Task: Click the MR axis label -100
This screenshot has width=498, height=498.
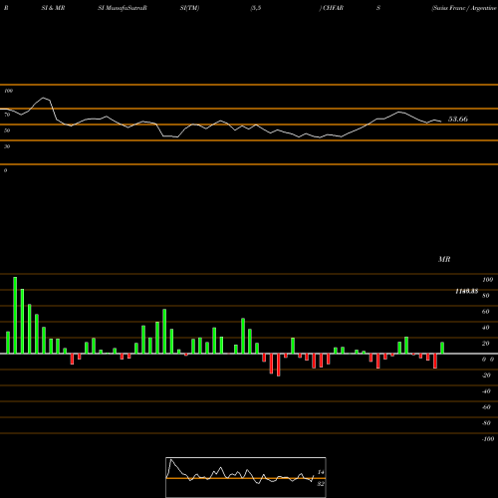Action: (488, 439)
